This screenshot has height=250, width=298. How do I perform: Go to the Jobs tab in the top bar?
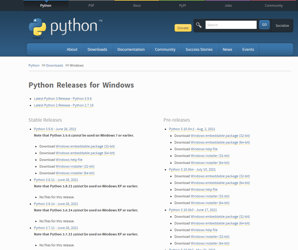(x=228, y=5)
